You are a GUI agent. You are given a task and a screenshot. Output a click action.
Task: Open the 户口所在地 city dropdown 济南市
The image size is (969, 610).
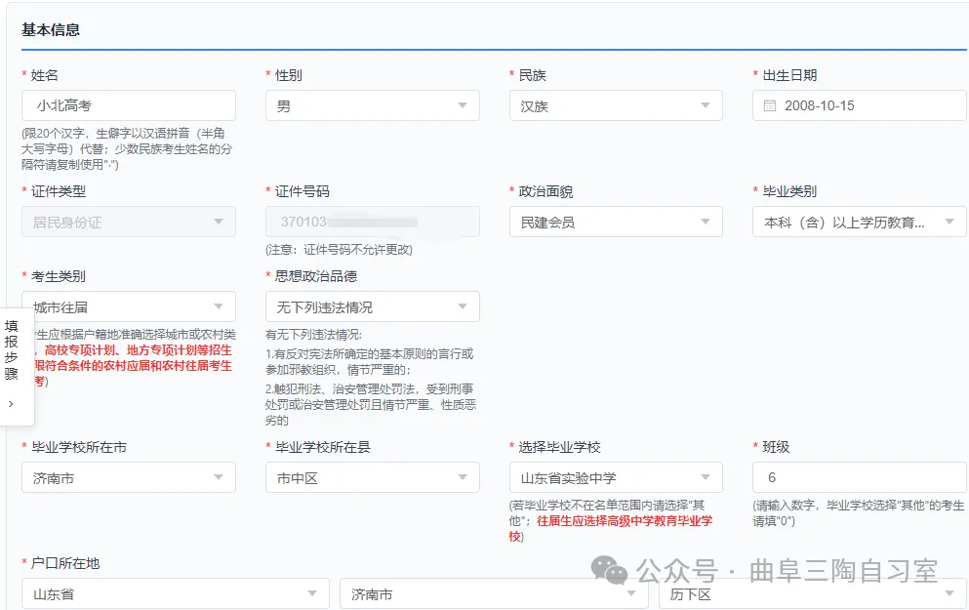[x=494, y=594]
